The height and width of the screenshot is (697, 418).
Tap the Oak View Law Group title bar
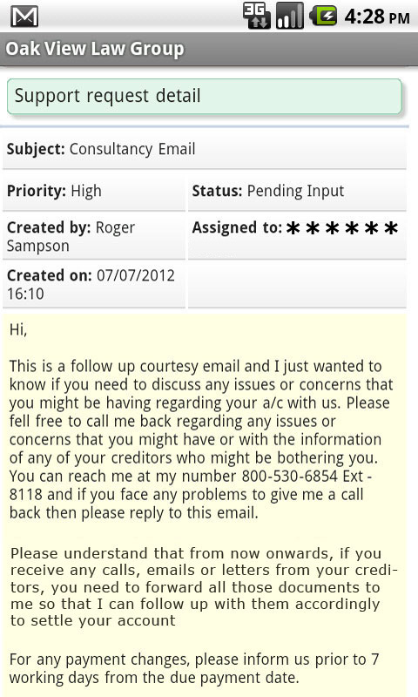209,49
